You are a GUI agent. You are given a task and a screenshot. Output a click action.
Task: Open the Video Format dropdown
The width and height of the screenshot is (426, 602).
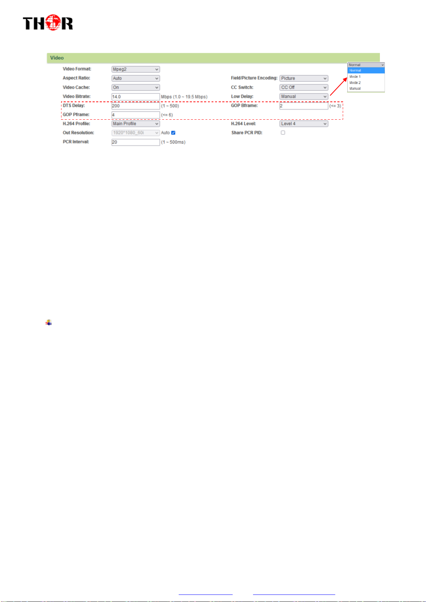pos(135,69)
